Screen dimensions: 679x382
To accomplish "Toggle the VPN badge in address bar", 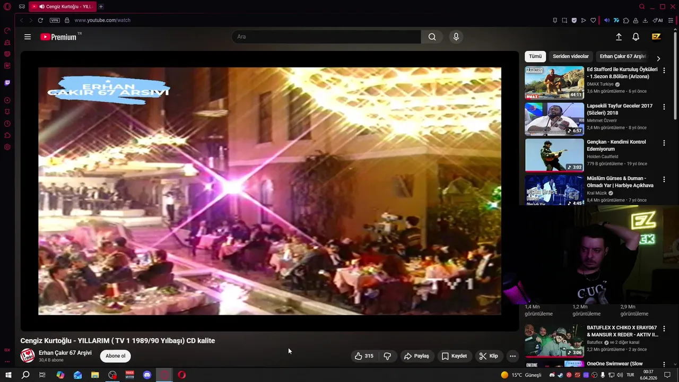I will click(55, 20).
